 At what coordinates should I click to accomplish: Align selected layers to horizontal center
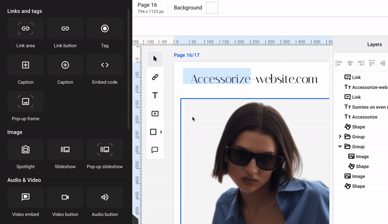[350, 63]
